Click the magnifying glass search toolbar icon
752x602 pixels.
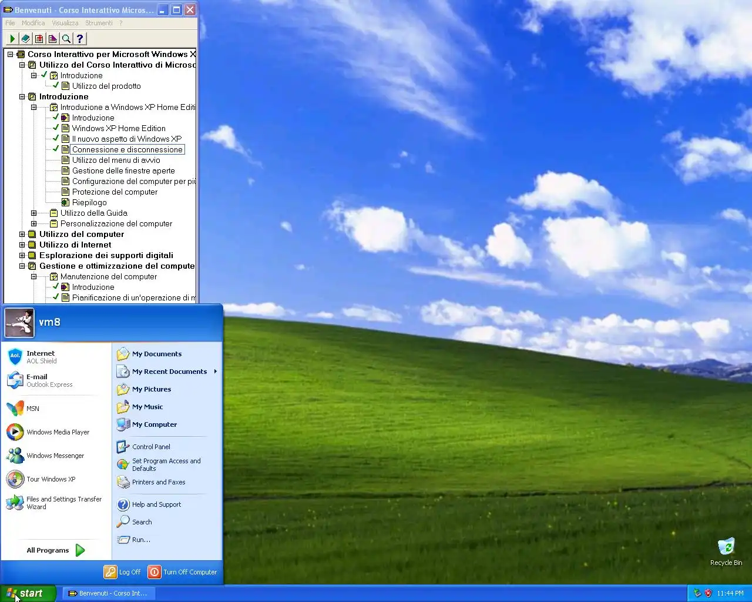click(66, 39)
